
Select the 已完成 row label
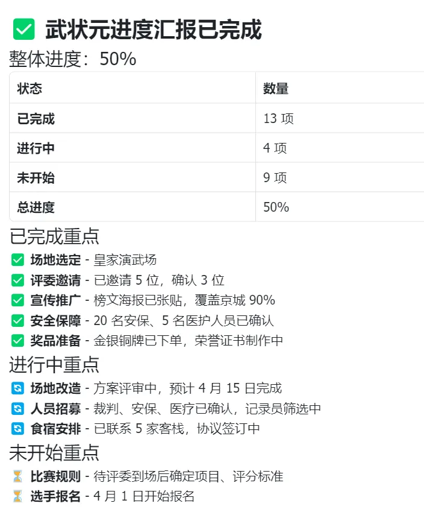click(36, 119)
